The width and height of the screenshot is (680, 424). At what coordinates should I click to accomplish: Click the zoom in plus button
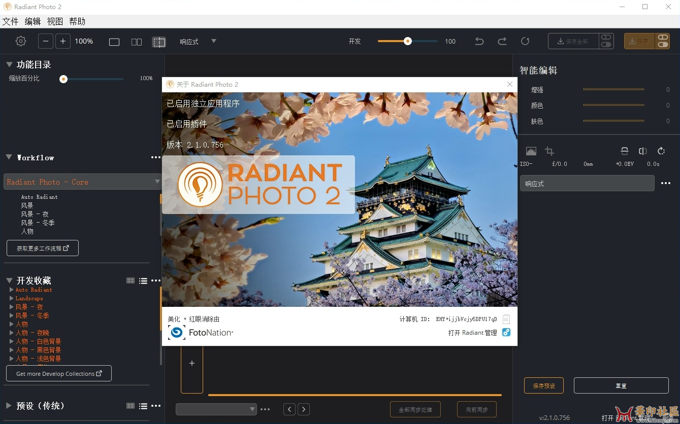click(63, 41)
